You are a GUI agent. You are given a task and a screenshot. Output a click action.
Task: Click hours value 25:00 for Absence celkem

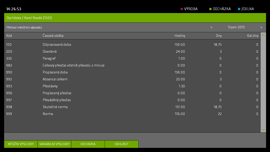point(180,79)
